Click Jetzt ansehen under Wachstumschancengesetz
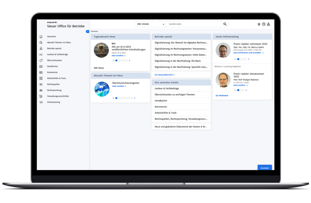Image resolution: width=311 pixels, height=203 pixels. click(x=119, y=86)
